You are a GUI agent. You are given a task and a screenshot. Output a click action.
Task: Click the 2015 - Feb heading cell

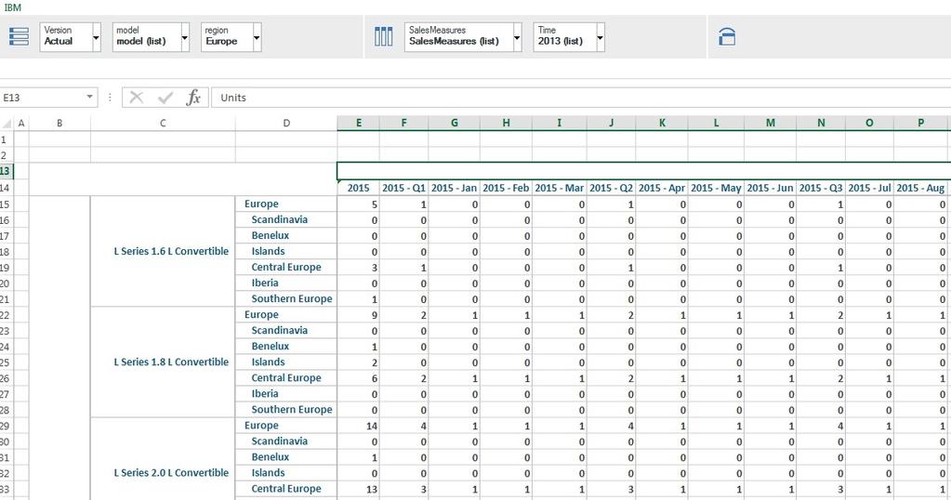pos(506,188)
